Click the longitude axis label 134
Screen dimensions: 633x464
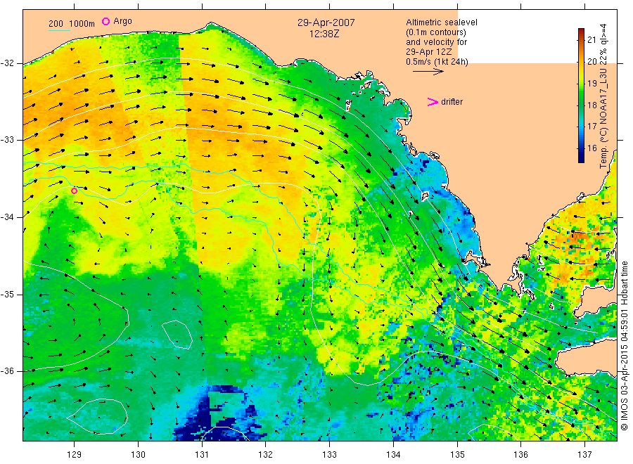pyautogui.click(x=393, y=455)
